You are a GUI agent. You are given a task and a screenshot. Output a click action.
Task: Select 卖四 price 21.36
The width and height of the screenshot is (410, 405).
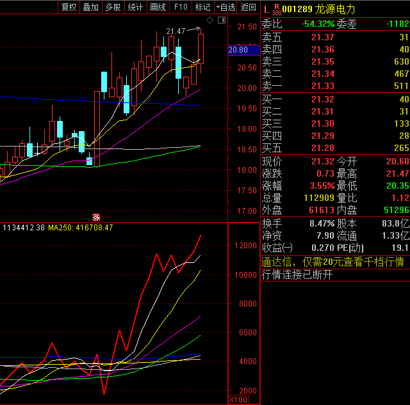click(x=323, y=49)
